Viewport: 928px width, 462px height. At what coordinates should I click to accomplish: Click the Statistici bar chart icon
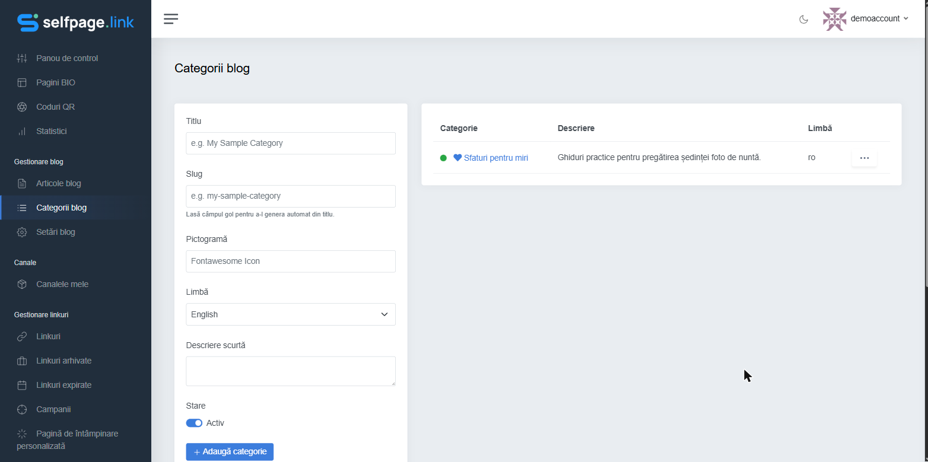click(x=22, y=131)
